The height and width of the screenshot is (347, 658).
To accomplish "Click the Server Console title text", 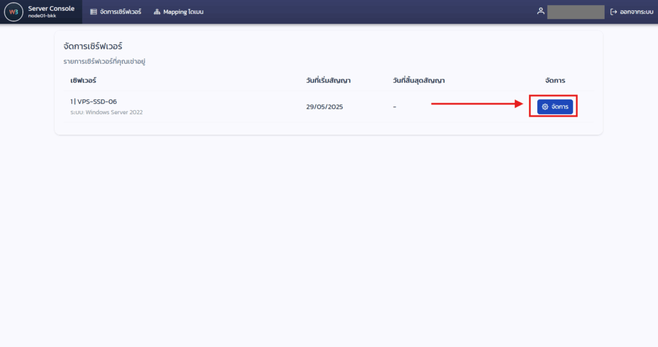I will (51, 8).
